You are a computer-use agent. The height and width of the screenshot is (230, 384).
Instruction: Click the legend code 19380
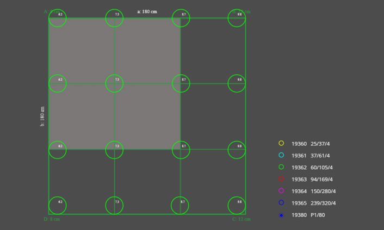pyautogui.click(x=299, y=215)
